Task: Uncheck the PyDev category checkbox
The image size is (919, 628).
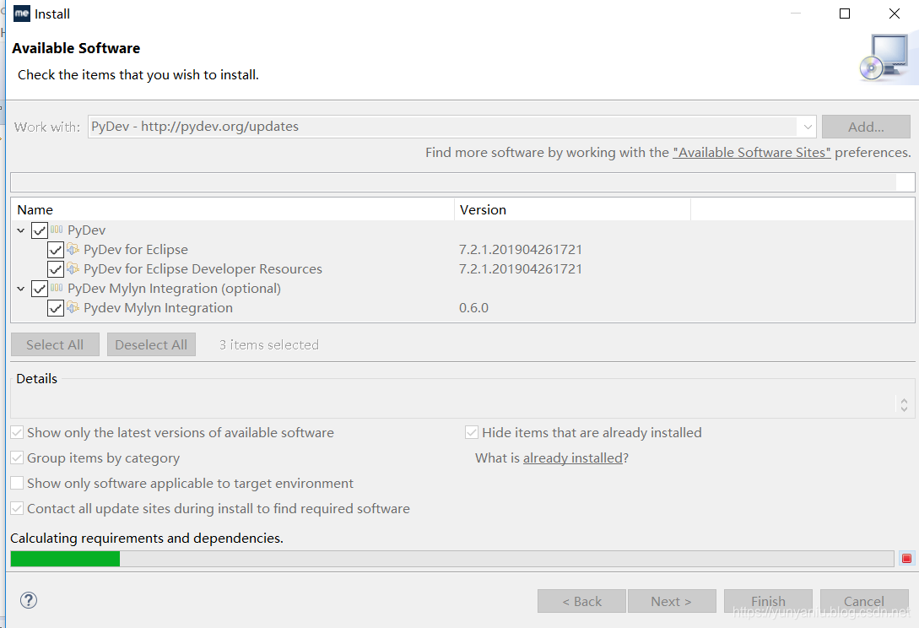Action: [x=40, y=230]
